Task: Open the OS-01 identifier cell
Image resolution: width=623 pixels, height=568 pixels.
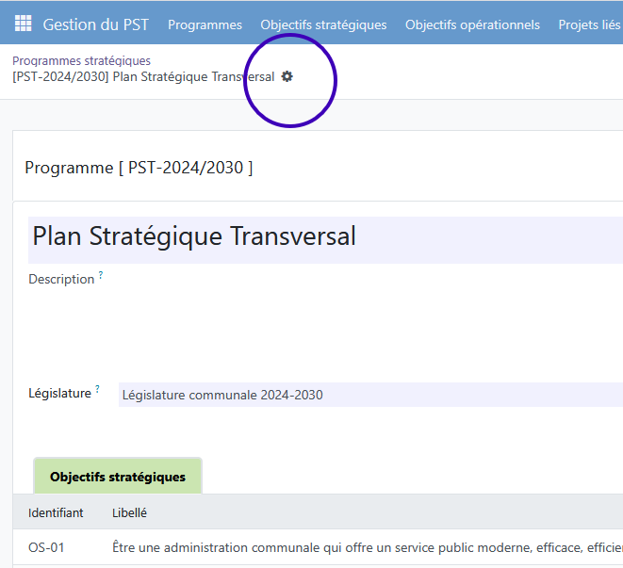Action: pyautogui.click(x=46, y=547)
